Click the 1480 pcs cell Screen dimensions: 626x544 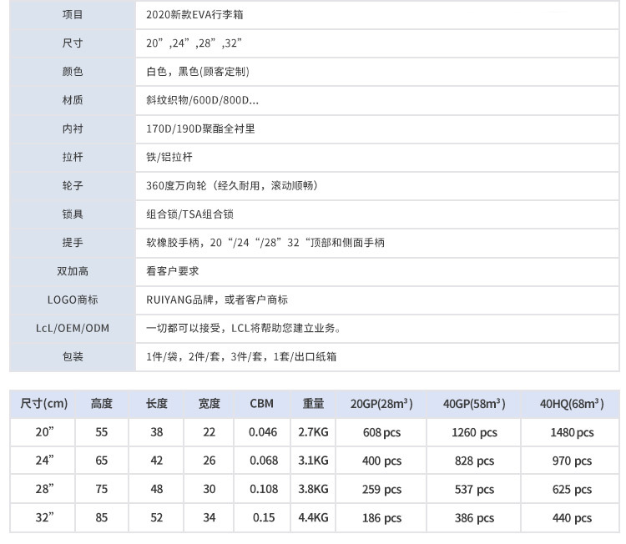click(x=572, y=433)
